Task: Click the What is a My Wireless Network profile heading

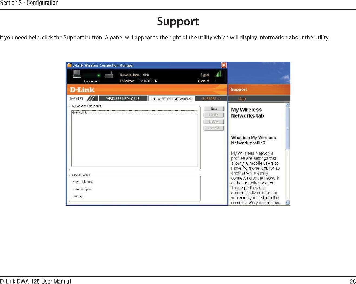Action: coord(253,140)
